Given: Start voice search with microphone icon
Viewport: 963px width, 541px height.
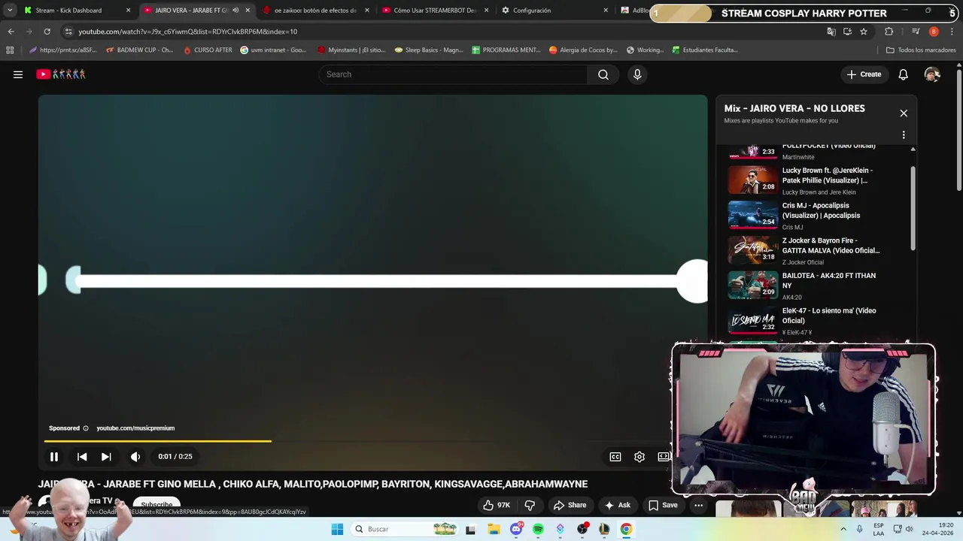Looking at the screenshot, I should click(x=637, y=74).
